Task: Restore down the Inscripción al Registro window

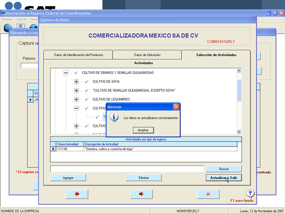Action: point(275,13)
